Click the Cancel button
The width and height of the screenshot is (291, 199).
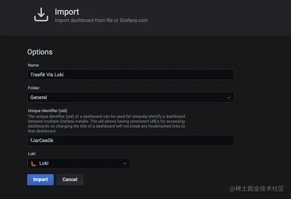pyautogui.click(x=70, y=180)
